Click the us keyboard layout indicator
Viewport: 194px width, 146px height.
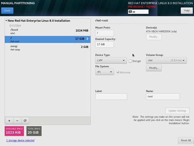[138, 12]
